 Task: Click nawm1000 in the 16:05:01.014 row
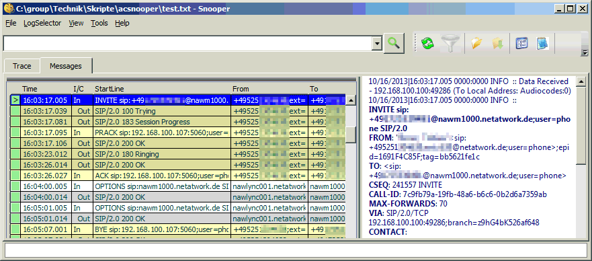click(x=327, y=219)
